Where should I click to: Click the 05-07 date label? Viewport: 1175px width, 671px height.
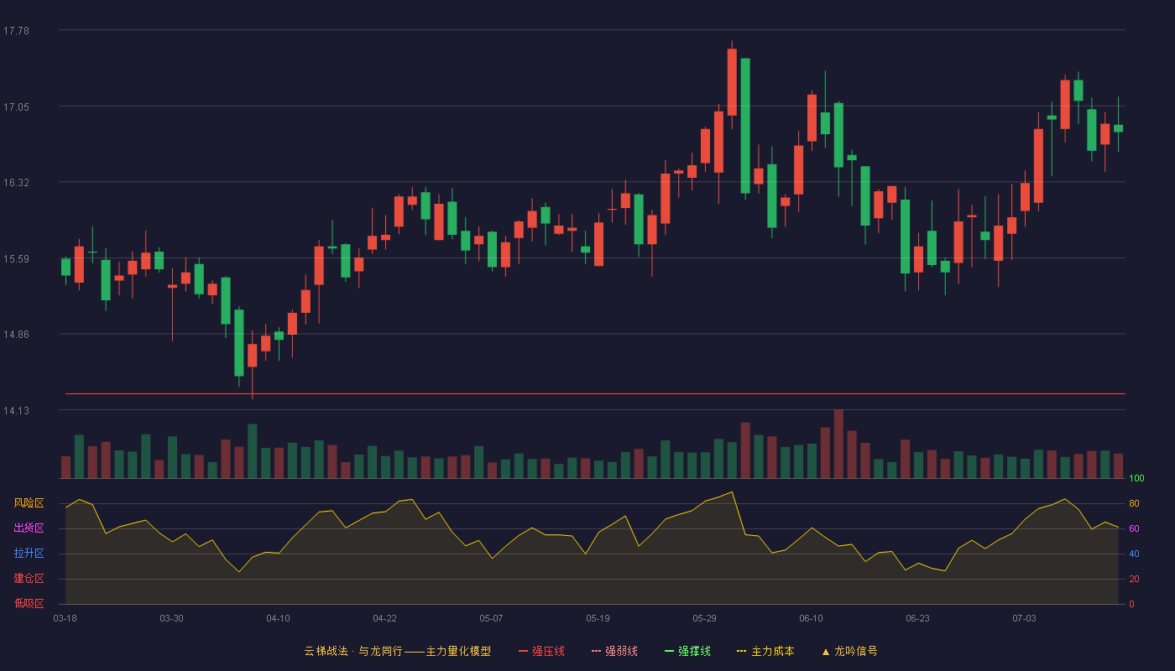[x=491, y=618]
